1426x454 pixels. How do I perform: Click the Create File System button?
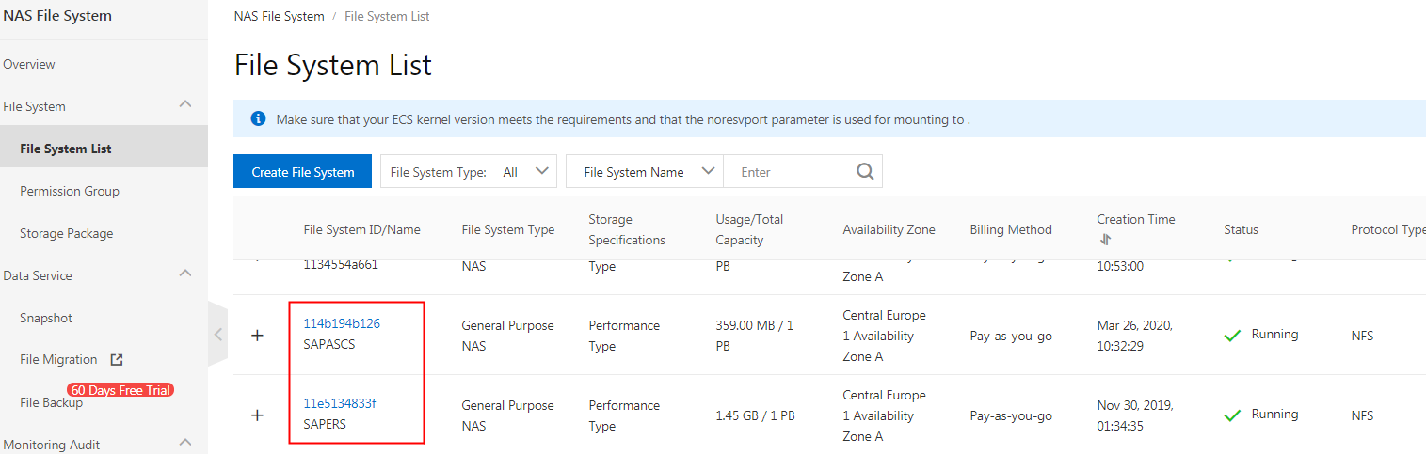click(x=302, y=172)
